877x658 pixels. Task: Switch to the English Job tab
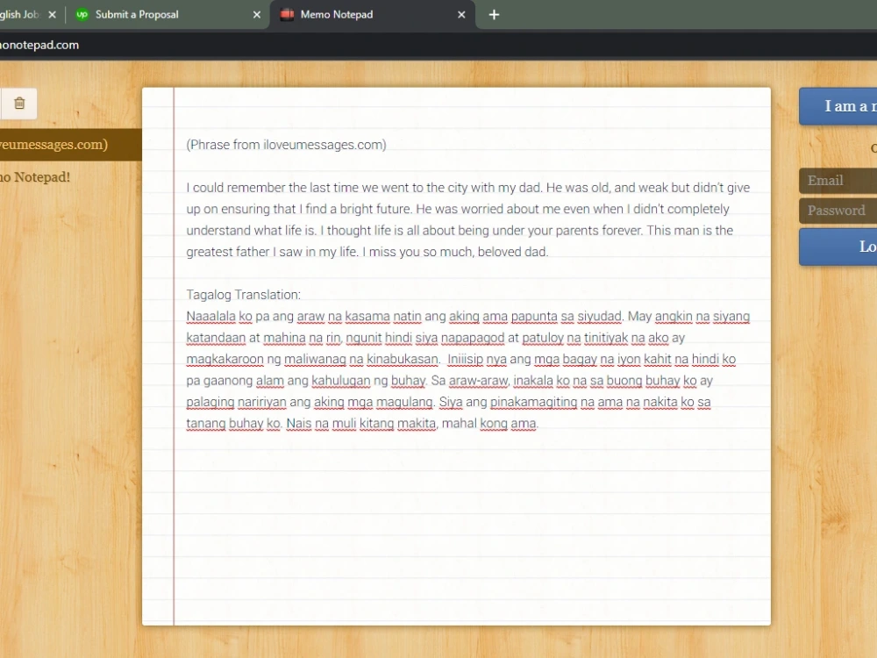point(28,15)
